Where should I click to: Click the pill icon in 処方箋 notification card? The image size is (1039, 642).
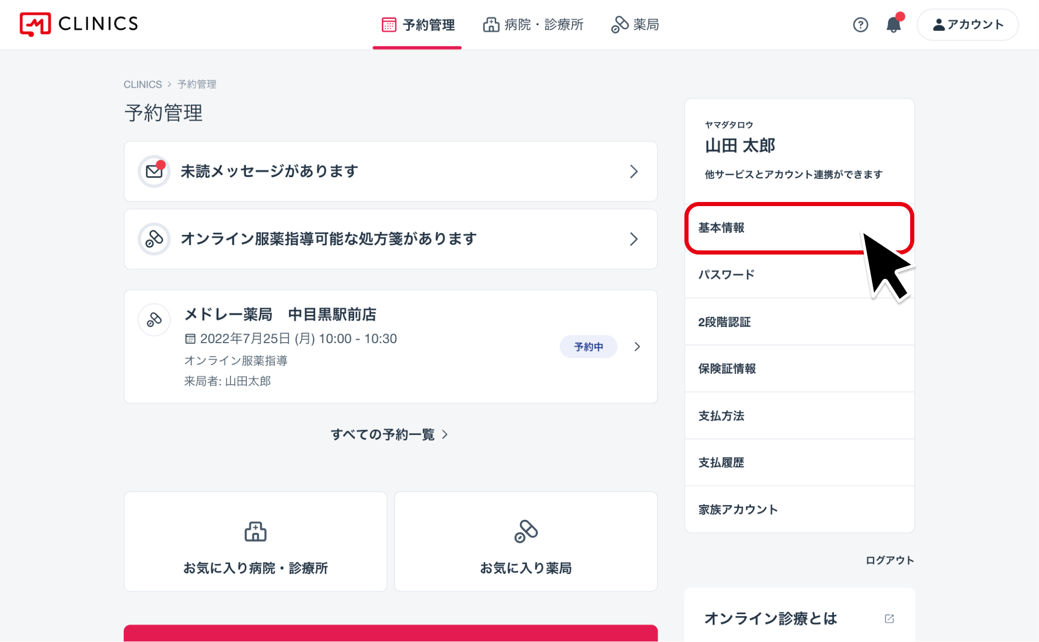(x=154, y=239)
